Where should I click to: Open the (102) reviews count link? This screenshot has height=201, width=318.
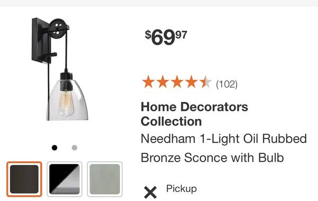[227, 84]
